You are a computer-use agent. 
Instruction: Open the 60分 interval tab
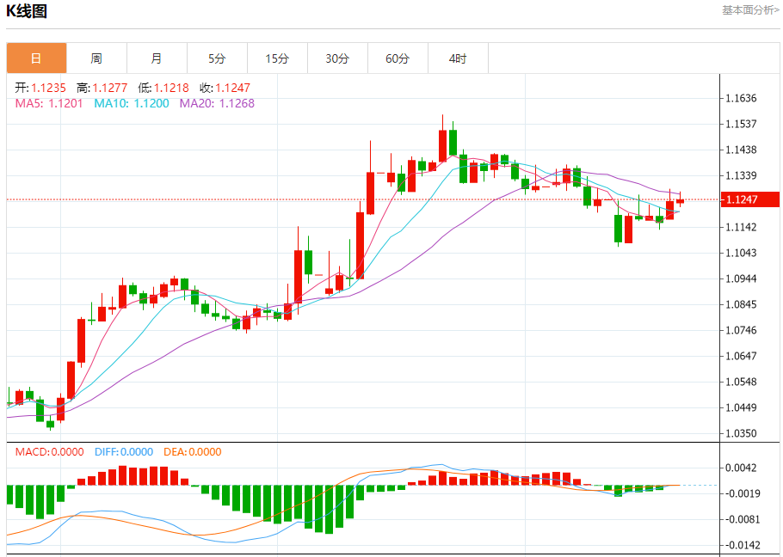(x=398, y=58)
